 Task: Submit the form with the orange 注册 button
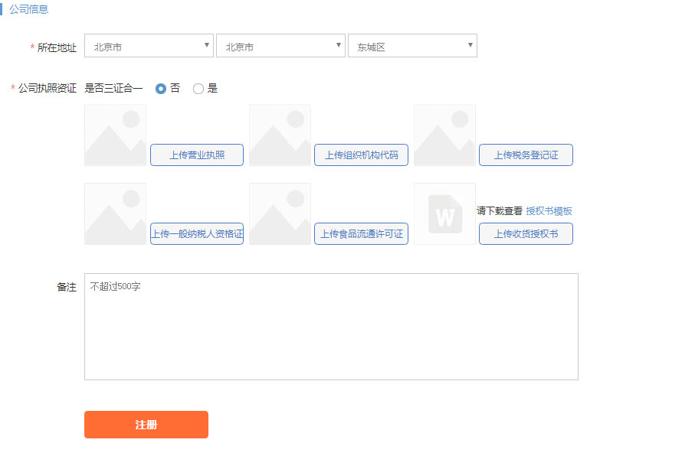[146, 425]
